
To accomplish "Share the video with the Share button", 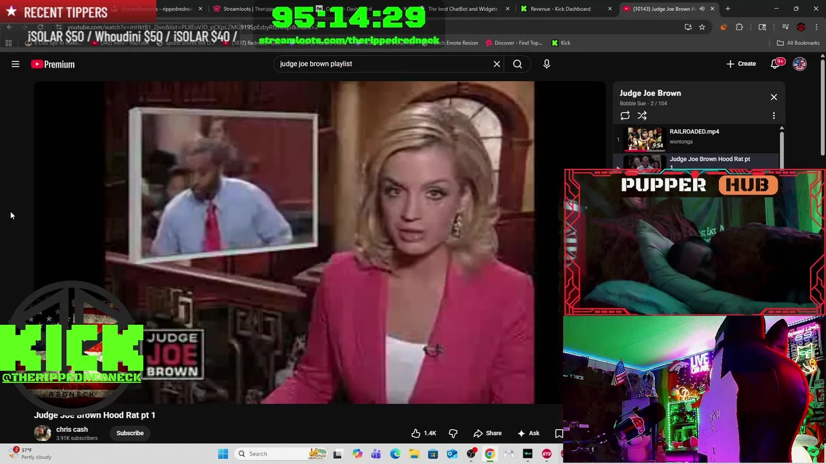I will coord(487,433).
